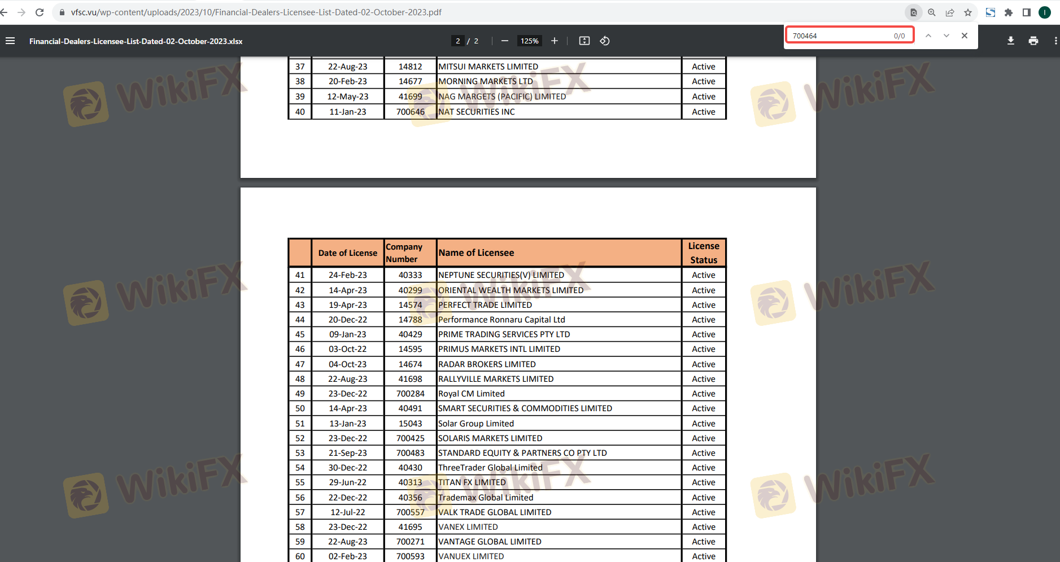Click the share page icon in address bar
Screen dimensions: 1060x562
(950, 12)
